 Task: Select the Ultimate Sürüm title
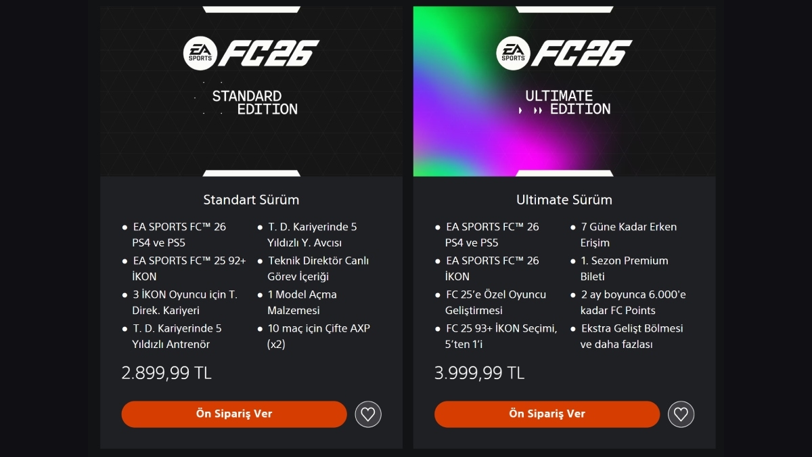(564, 200)
